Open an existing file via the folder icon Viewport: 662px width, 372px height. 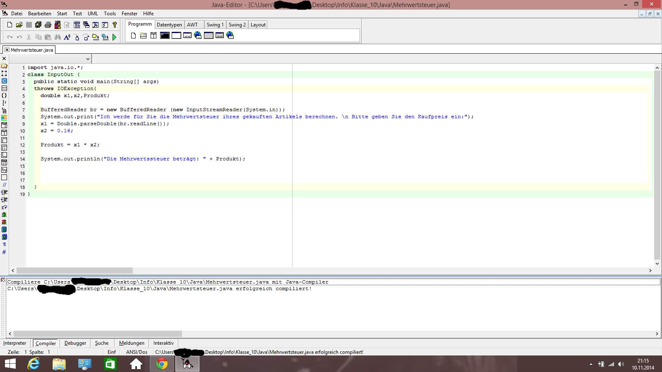(x=20, y=24)
